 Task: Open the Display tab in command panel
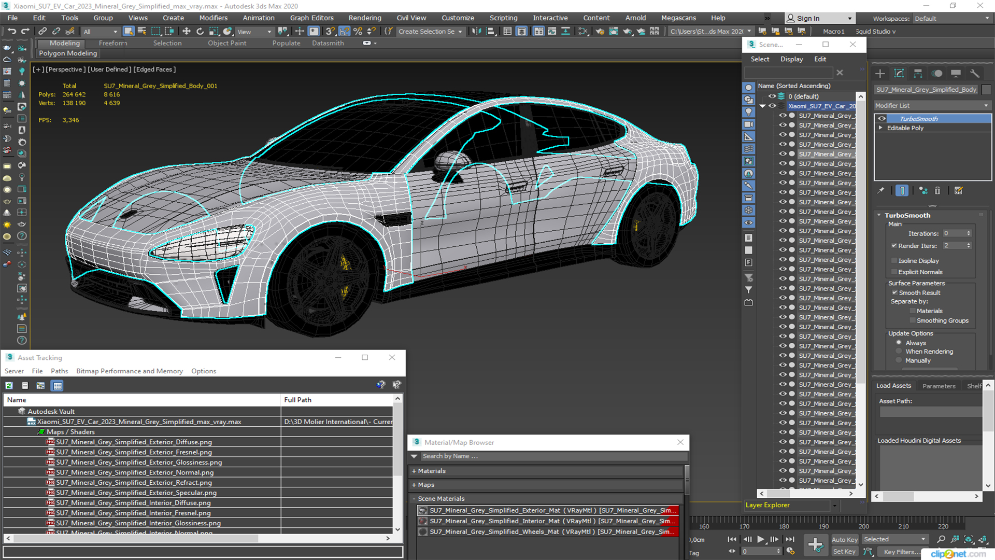pyautogui.click(x=956, y=73)
